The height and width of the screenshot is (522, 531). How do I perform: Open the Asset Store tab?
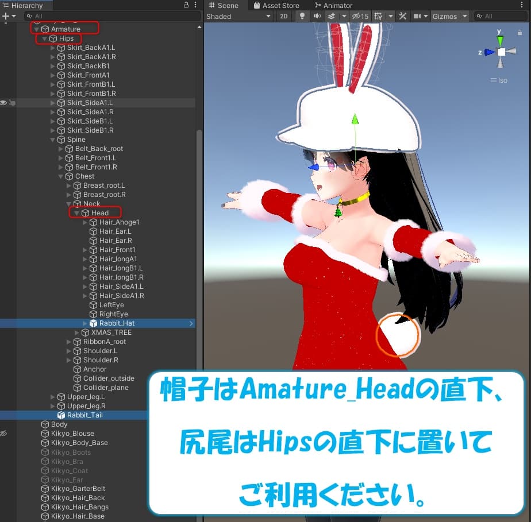coord(276,5)
